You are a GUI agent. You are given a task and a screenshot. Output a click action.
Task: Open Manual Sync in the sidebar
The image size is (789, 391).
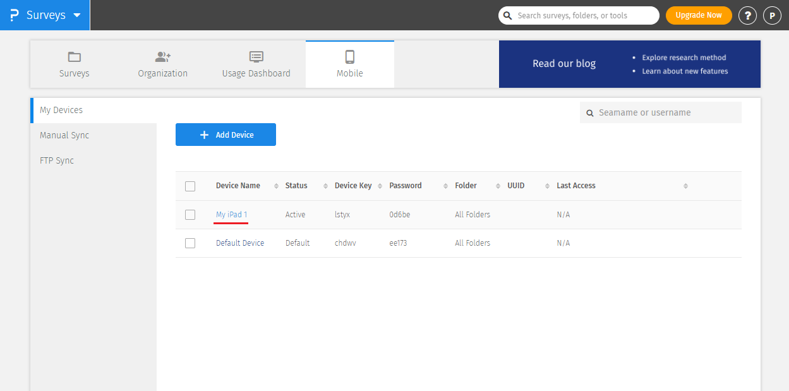64,135
